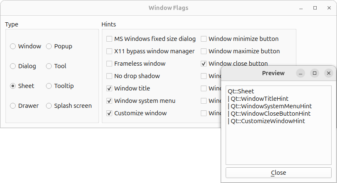Choose the Drawer window type

(13, 106)
